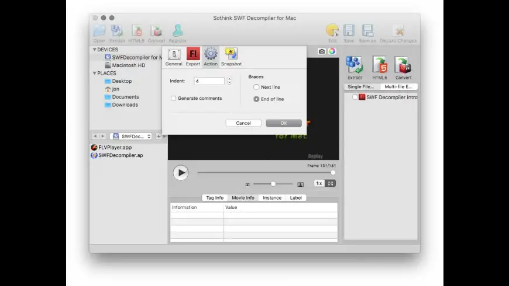
Task: Open the Snapshot preferences tab
Action: [x=231, y=57]
